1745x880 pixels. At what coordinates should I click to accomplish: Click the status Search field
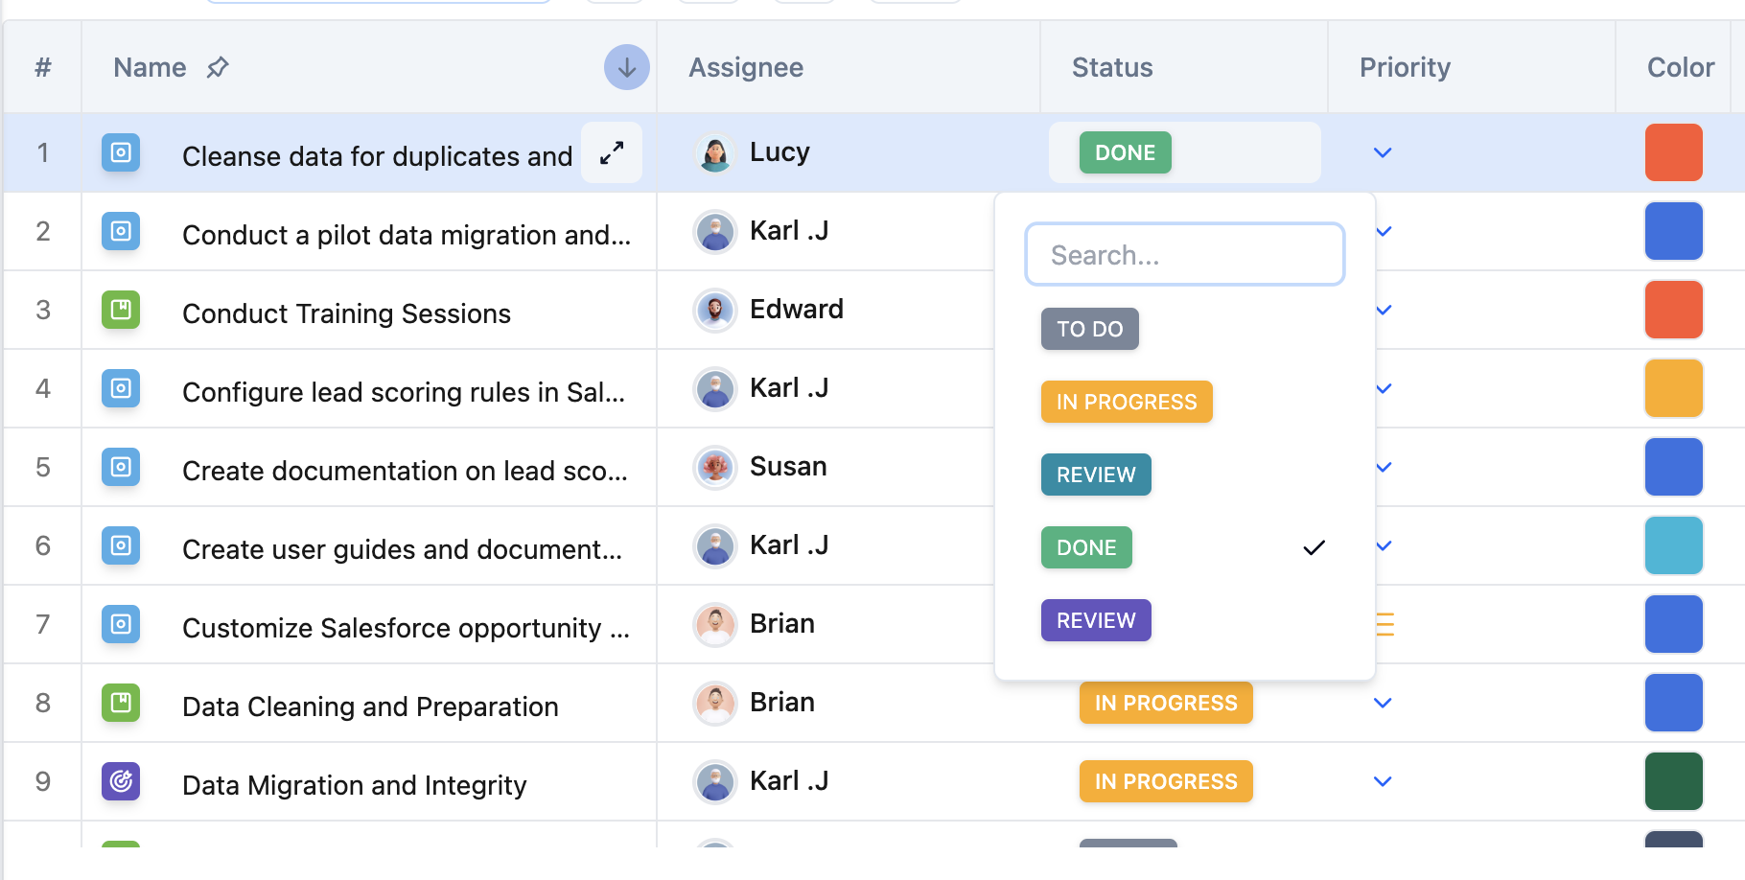(x=1184, y=255)
